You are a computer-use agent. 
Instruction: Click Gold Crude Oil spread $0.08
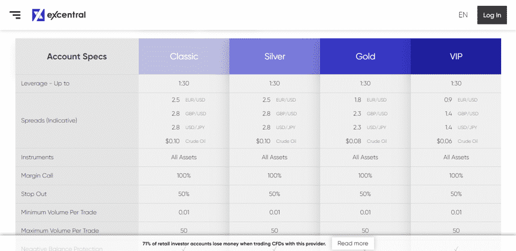click(353, 141)
